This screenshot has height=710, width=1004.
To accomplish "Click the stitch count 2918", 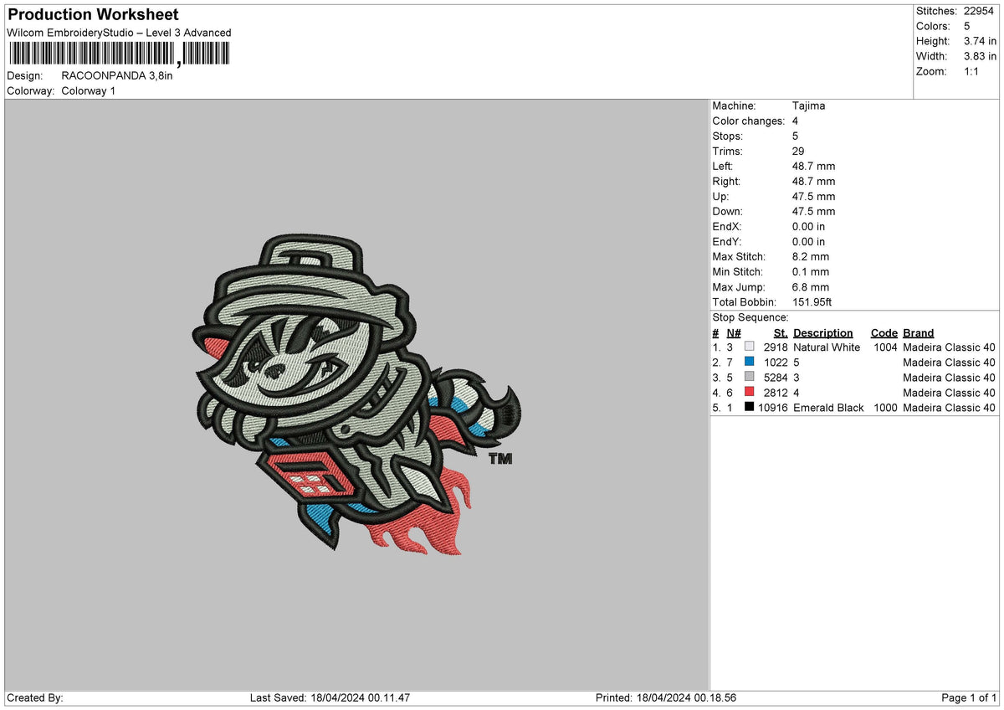I will [x=776, y=347].
